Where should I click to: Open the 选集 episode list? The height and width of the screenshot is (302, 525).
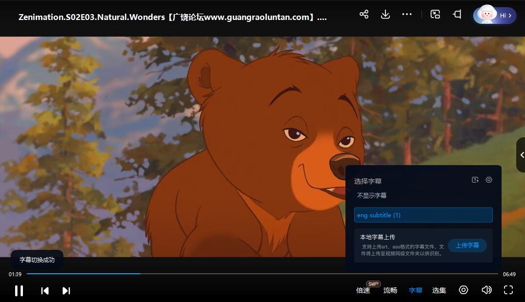(439, 290)
